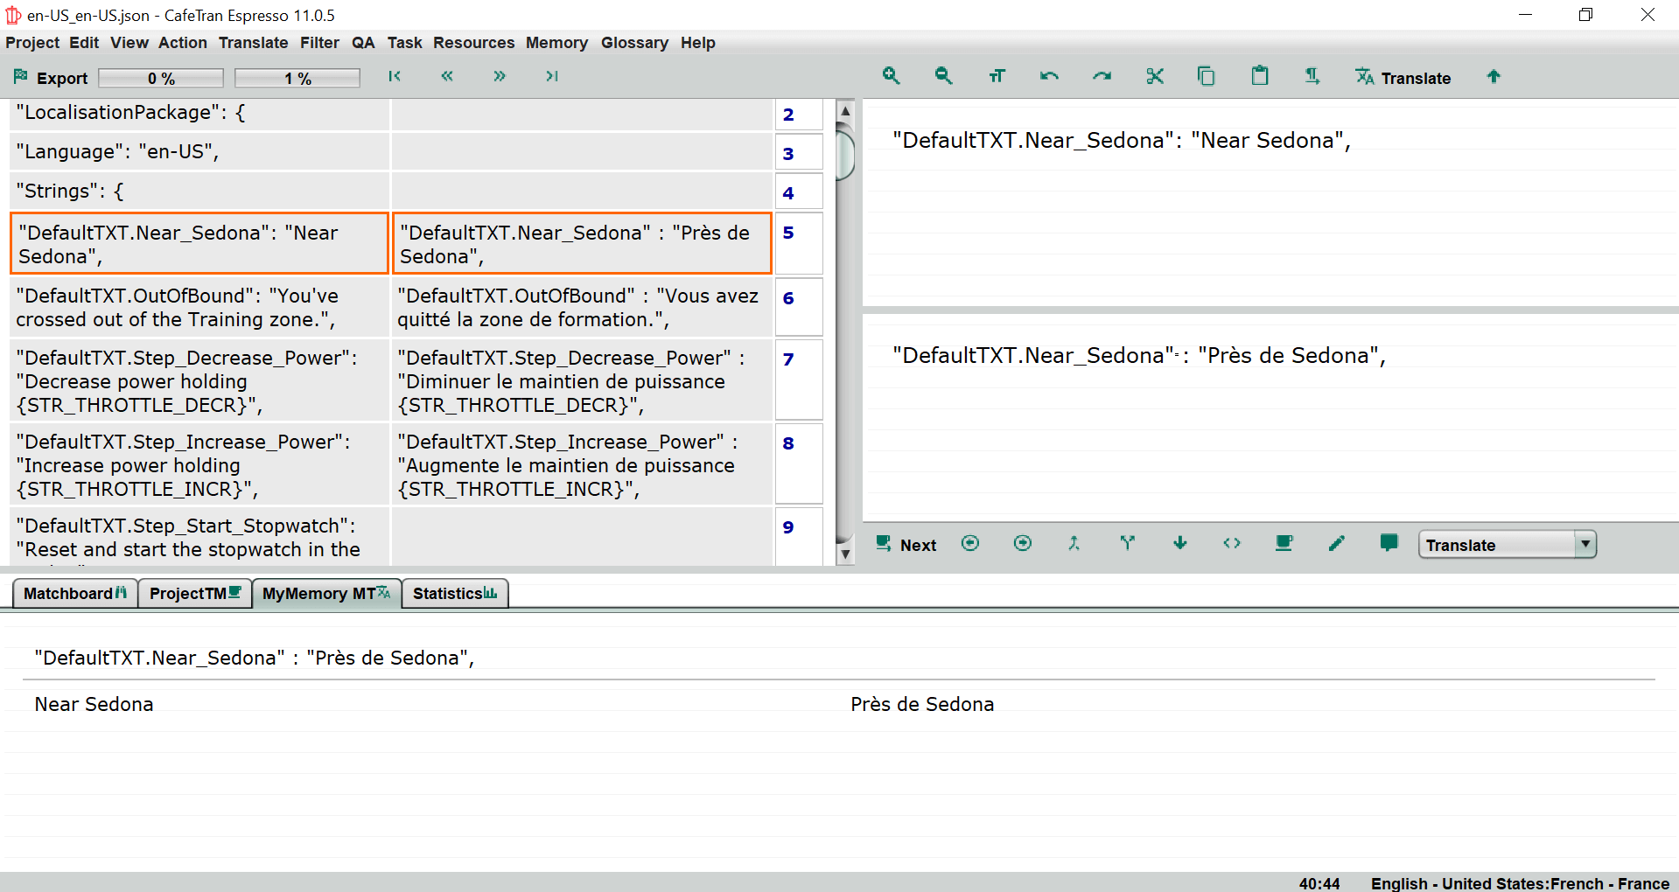Click the double right chevron icon
Screen dimensions: 1679x892
500,76
